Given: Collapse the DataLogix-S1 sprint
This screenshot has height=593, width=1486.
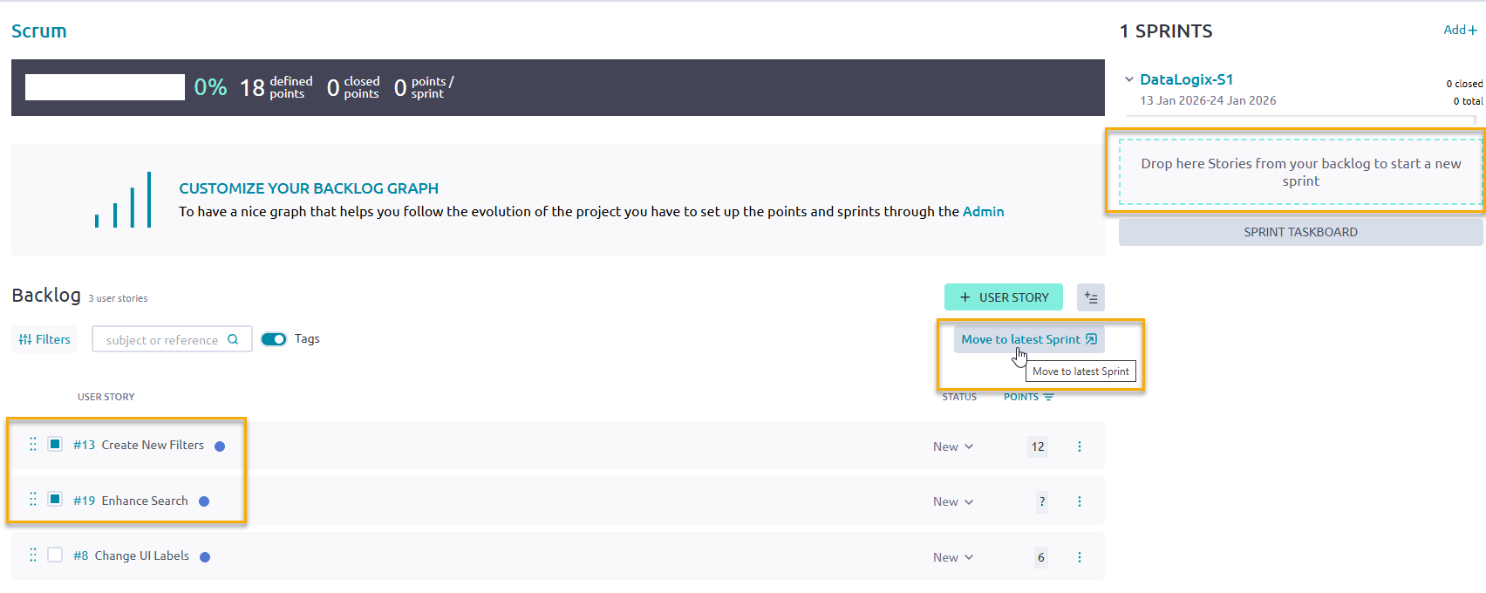Looking at the screenshot, I should 1129,79.
